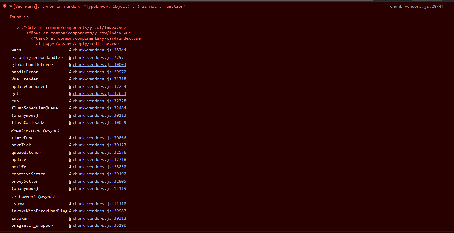Open _show frame link chunk-vendors.js:11118
The width and height of the screenshot is (454, 233).
(x=99, y=204)
